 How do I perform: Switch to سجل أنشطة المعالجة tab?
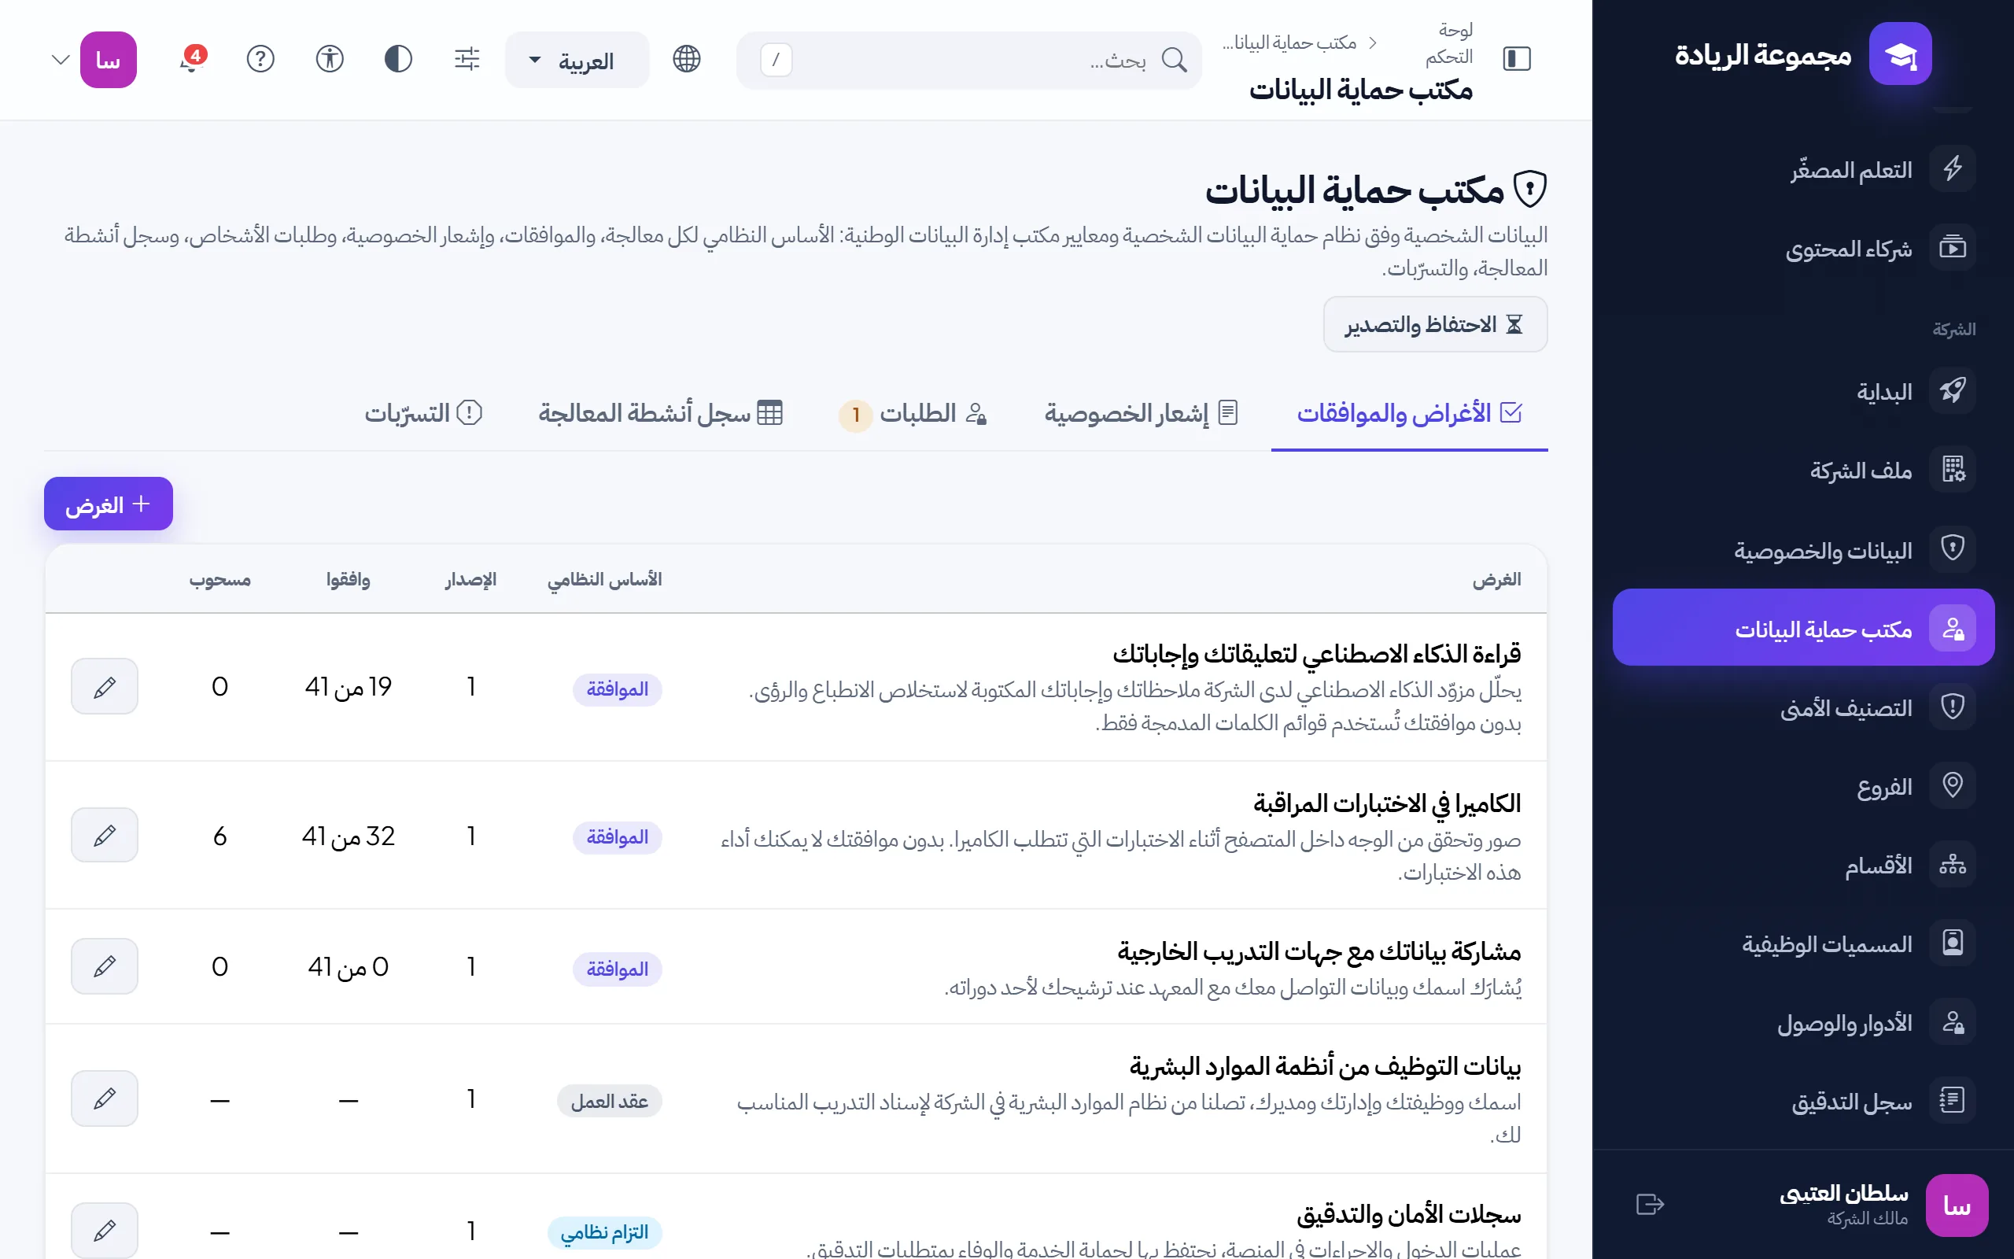(x=661, y=413)
